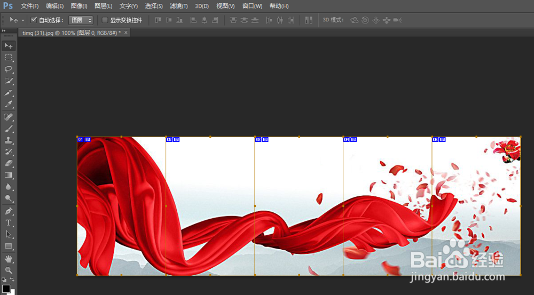The width and height of the screenshot is (534, 295).
Task: Click align horizontal centers icon
Action: (204, 20)
